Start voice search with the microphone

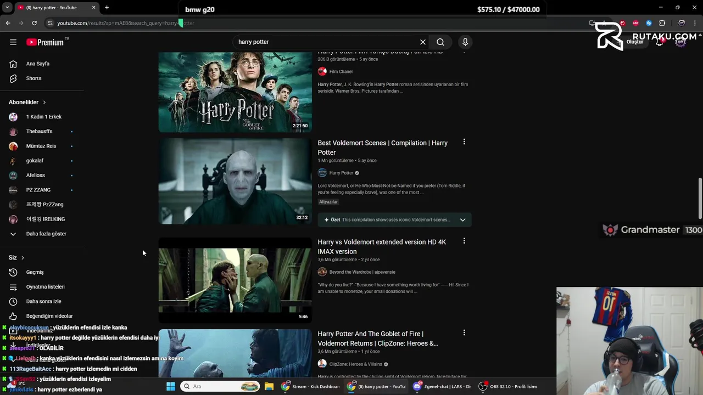point(465,42)
